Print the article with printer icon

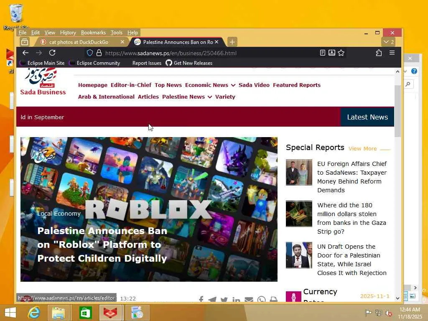click(x=273, y=299)
